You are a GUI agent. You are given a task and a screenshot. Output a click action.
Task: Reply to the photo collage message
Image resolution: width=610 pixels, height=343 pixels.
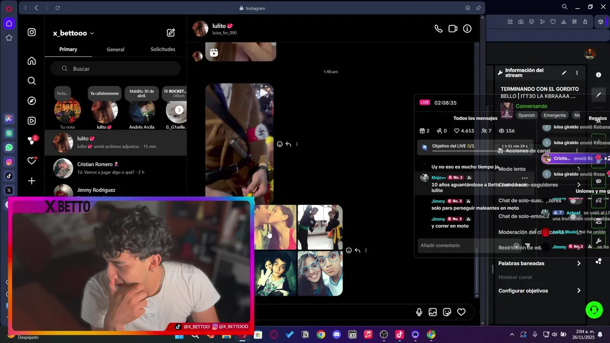pos(357,250)
